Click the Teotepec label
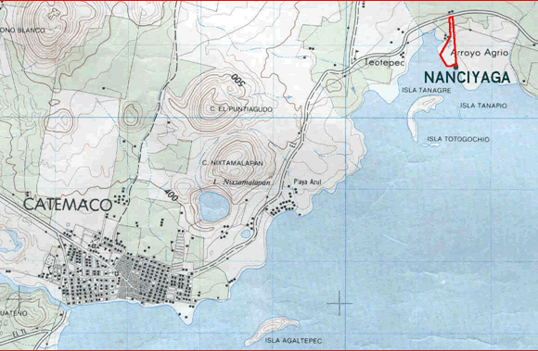 pos(384,63)
